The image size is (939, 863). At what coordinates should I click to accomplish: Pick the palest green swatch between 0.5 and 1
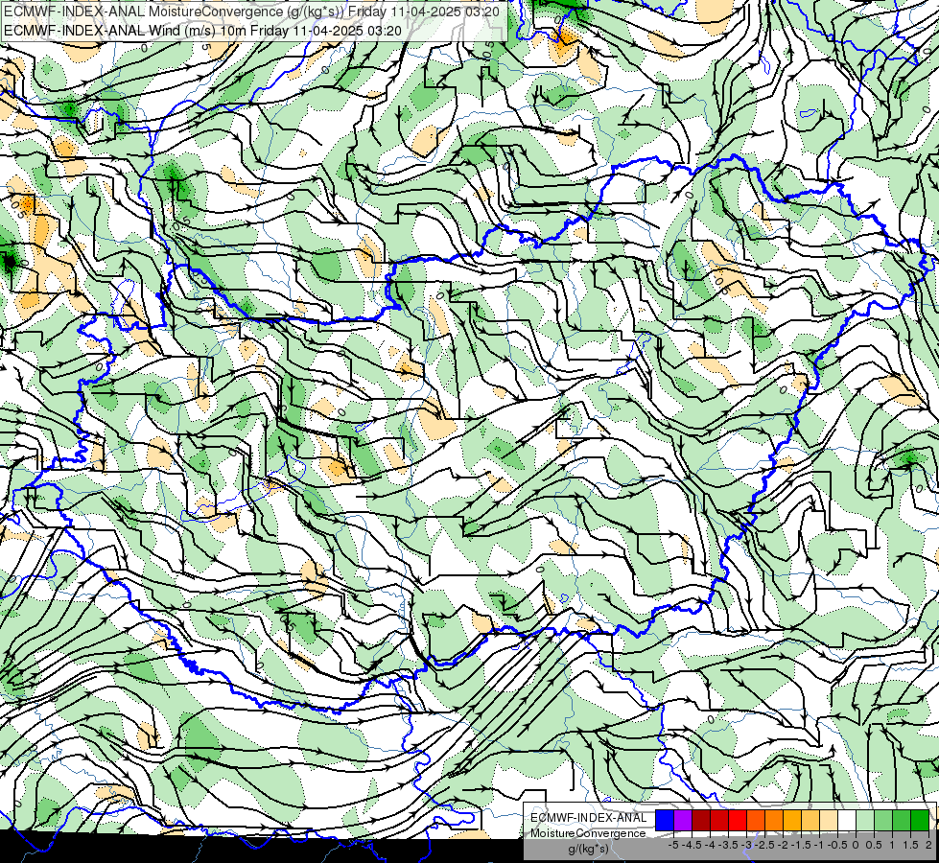click(865, 820)
